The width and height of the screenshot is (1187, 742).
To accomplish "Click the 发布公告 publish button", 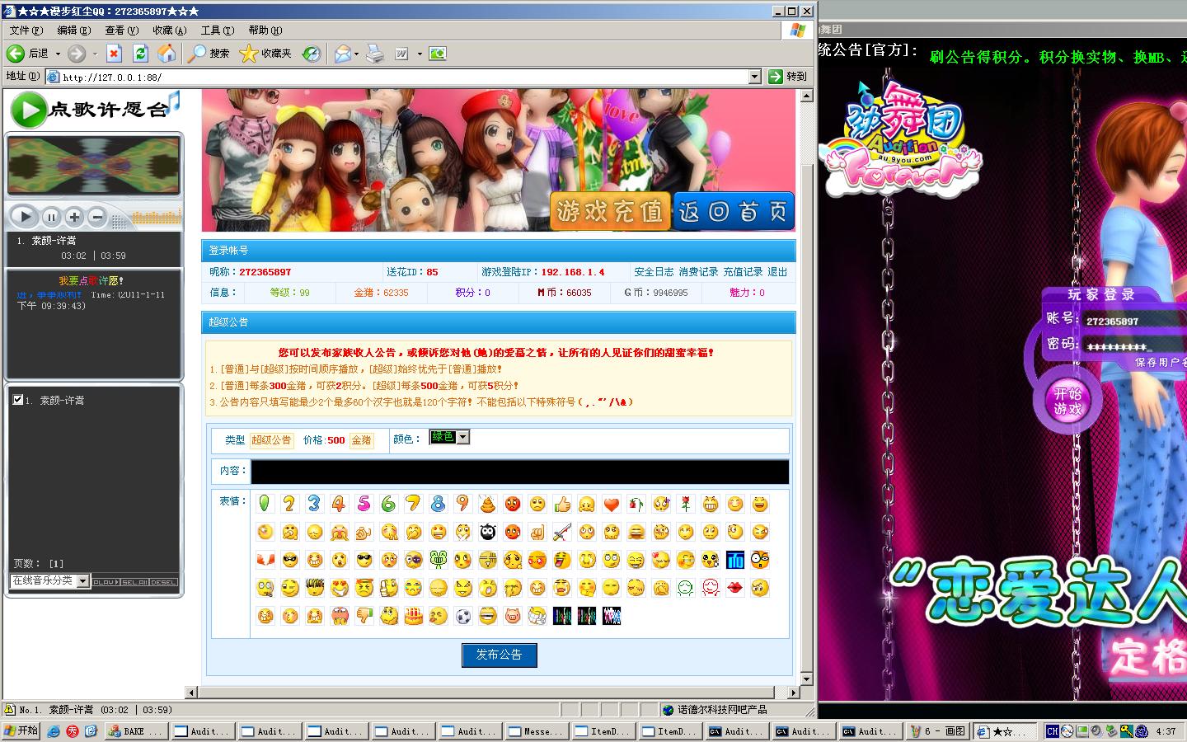I will click(499, 655).
